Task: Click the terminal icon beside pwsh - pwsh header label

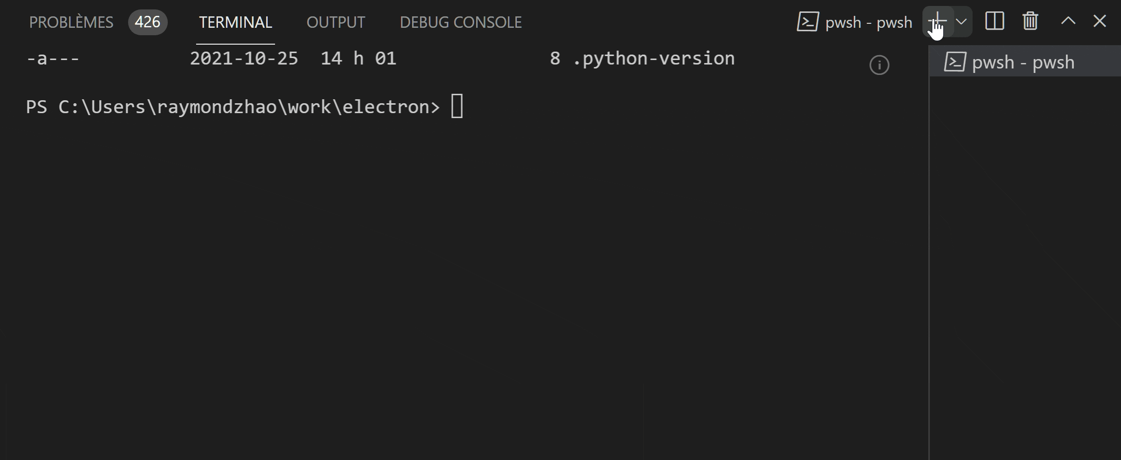Action: tap(807, 21)
